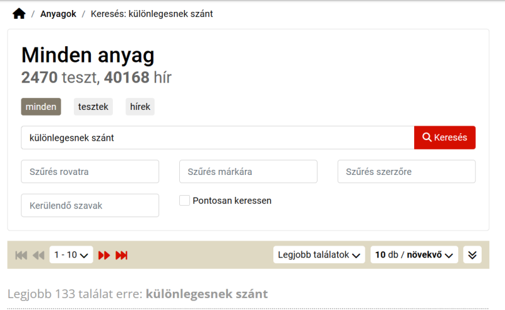Click the 2470 teszt, 40168 hír count
The width and height of the screenshot is (505, 310).
pyautogui.click(x=97, y=77)
